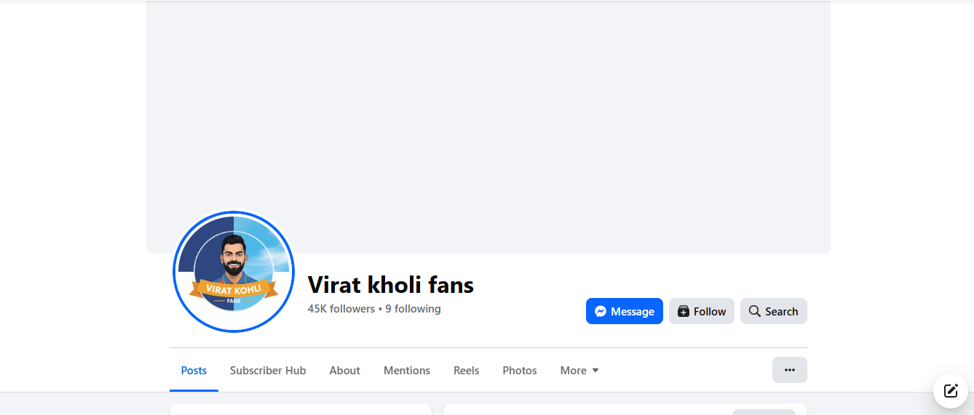
Task: Follow the Virat kholi fans page
Action: tap(702, 311)
